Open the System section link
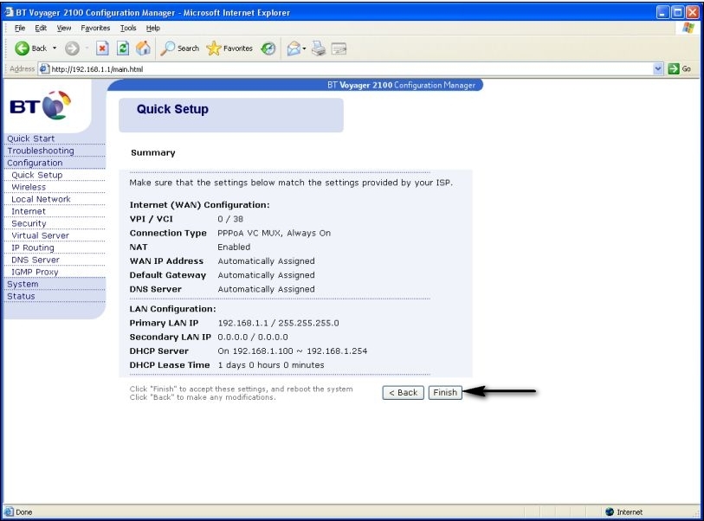The image size is (704, 521). pos(23,284)
